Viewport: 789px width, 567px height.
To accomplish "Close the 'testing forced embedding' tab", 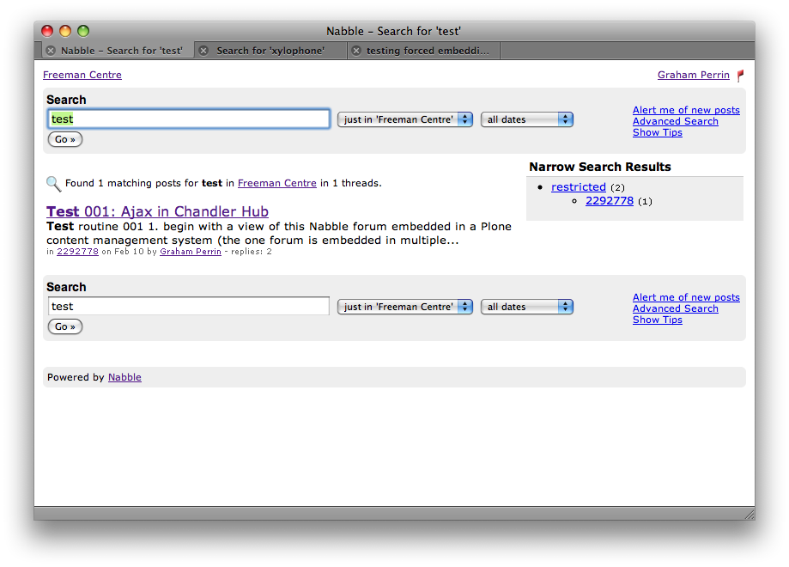I will click(x=356, y=51).
